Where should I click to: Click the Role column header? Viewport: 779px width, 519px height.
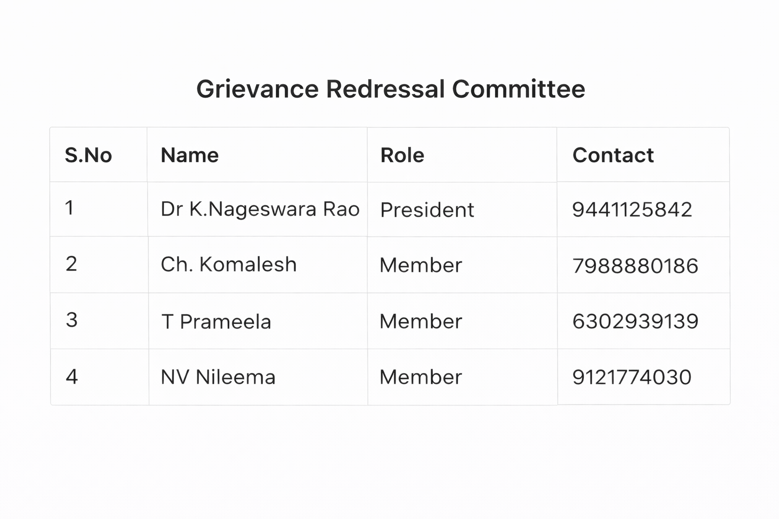402,155
